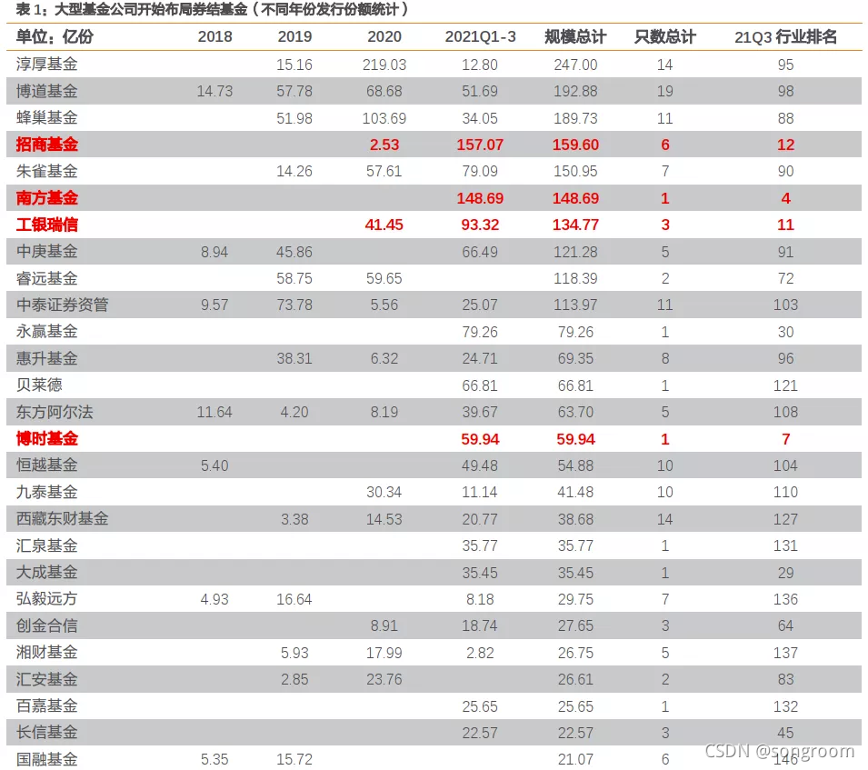Image resolution: width=868 pixels, height=770 pixels.
Task: Click rank 29 in 大成基金 row
Action: [785, 573]
